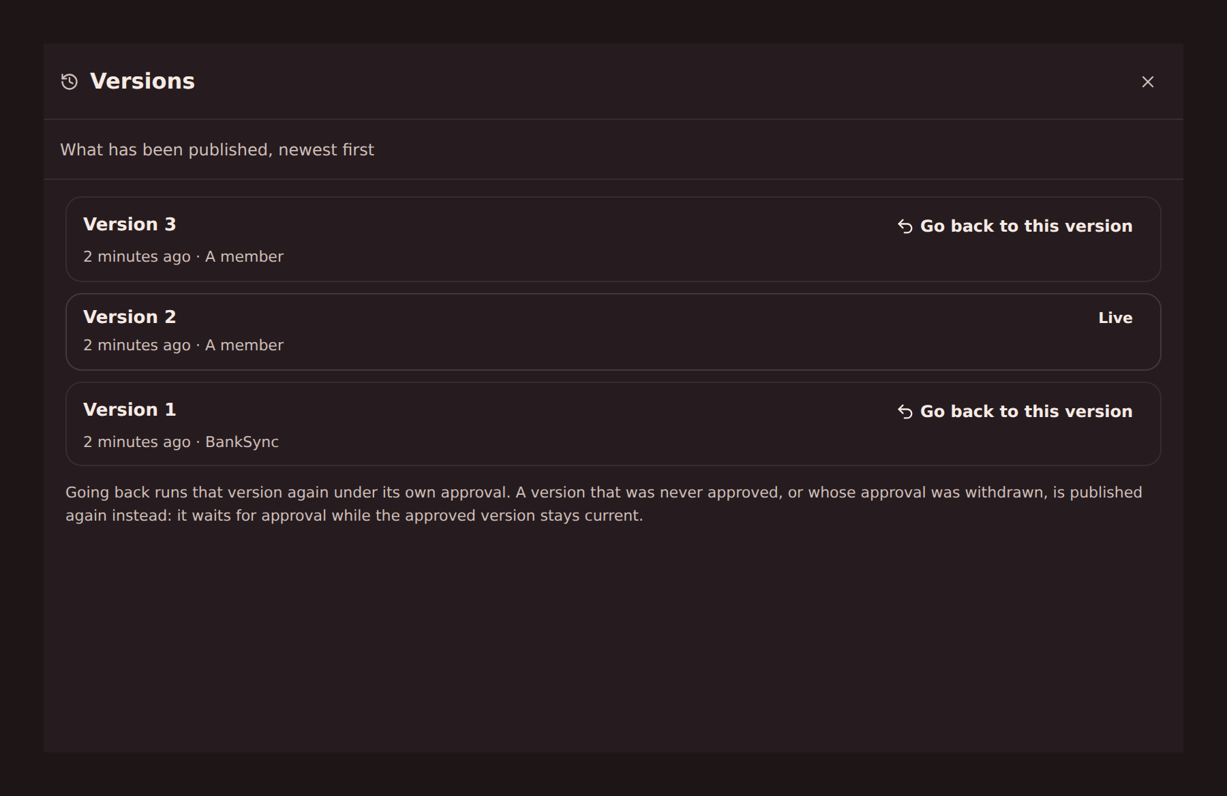Click 'What has been published, newest first'
This screenshot has height=796, width=1227.
tap(217, 150)
